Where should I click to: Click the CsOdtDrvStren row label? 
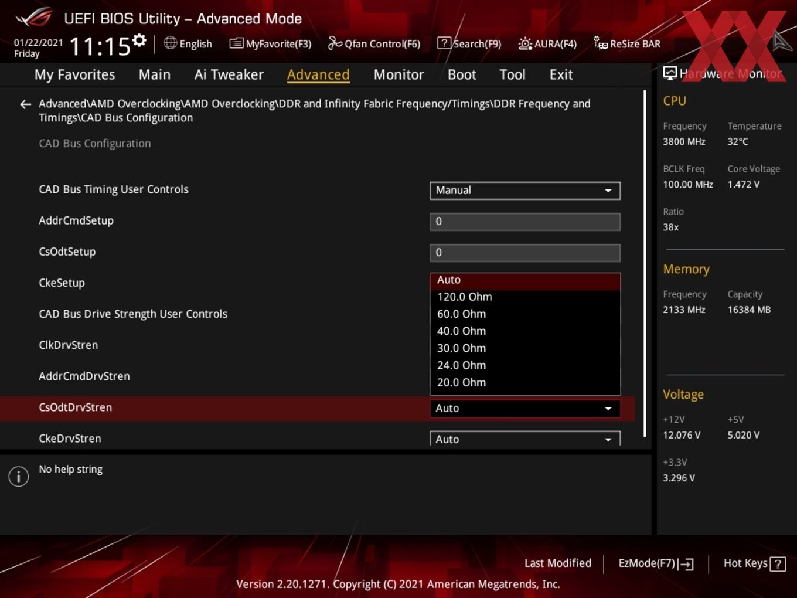[x=75, y=407]
